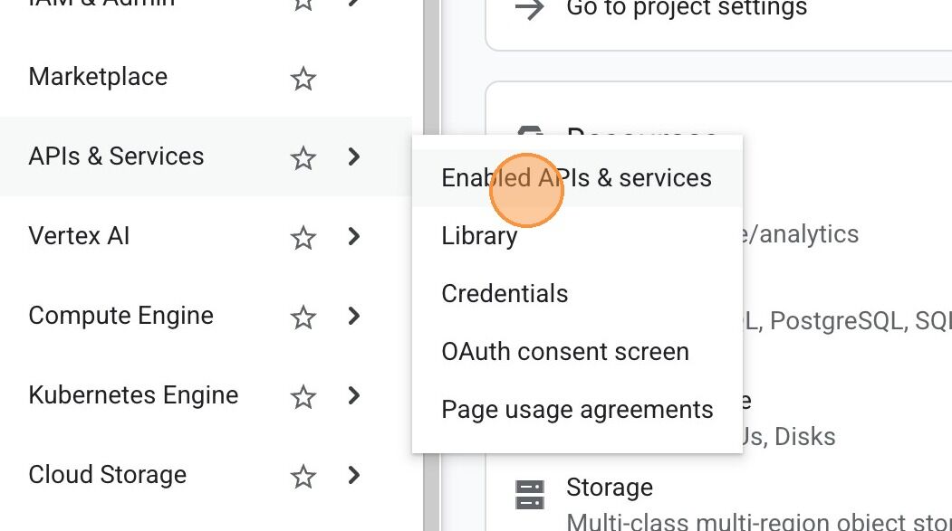Click the star icon beside Kubernetes Engine
Viewport: 952px width, 531px height.
click(x=303, y=395)
